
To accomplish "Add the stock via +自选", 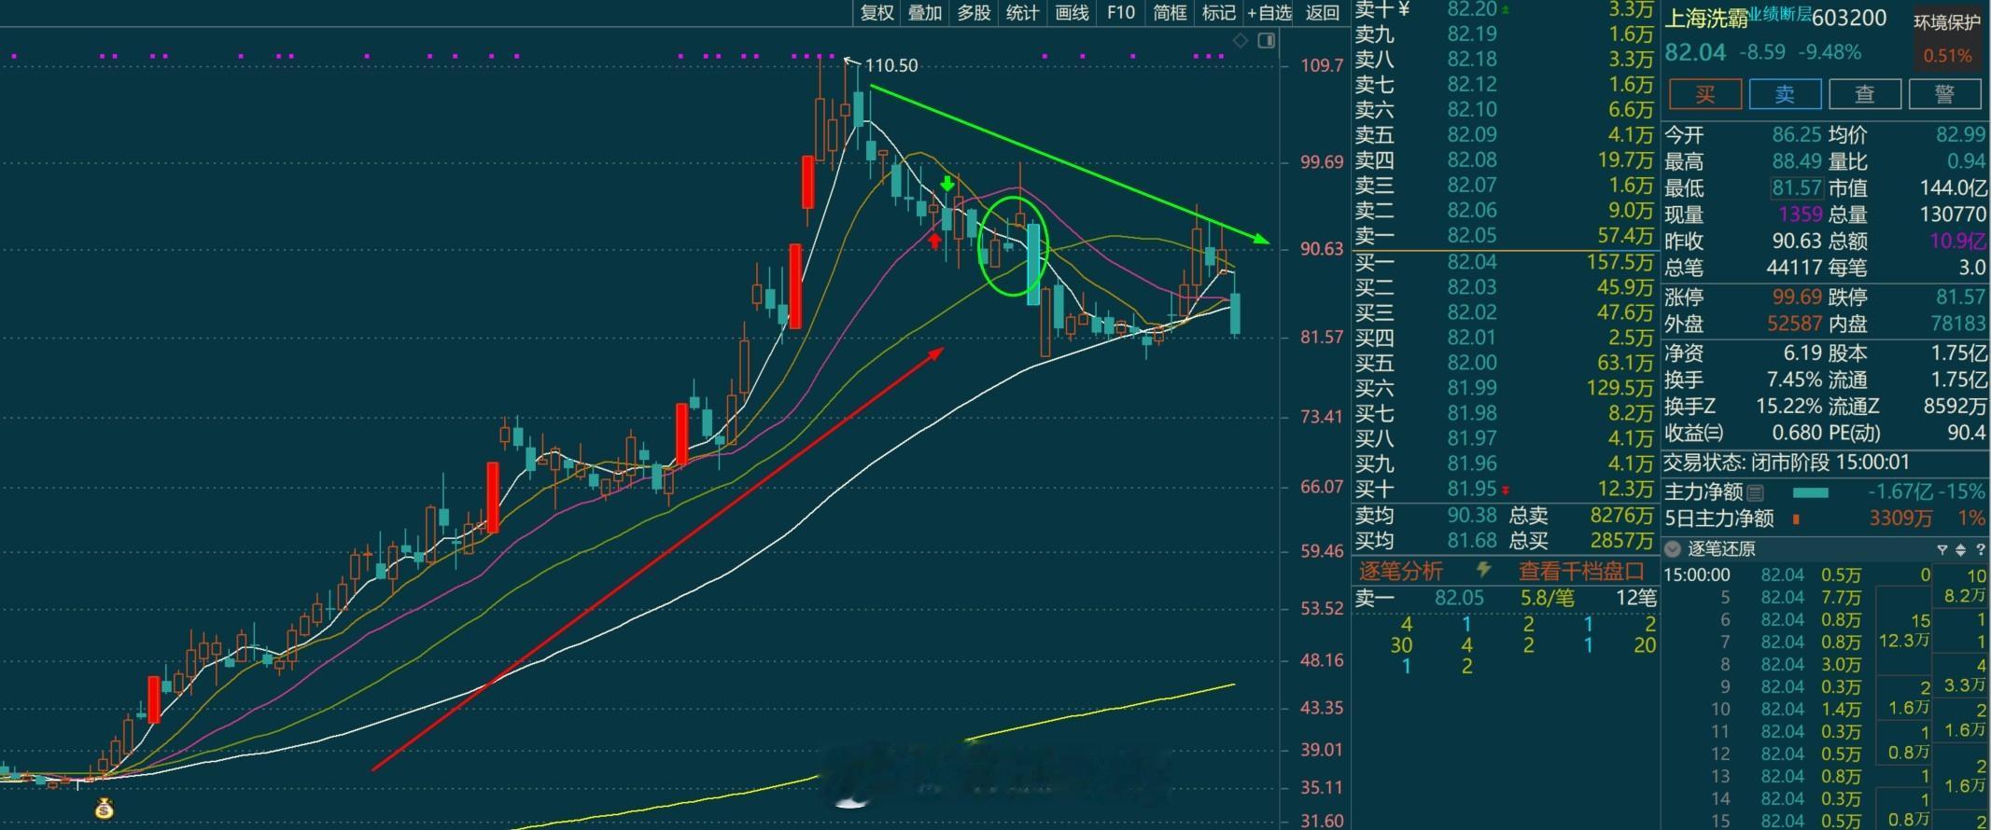I will 1270,12.
